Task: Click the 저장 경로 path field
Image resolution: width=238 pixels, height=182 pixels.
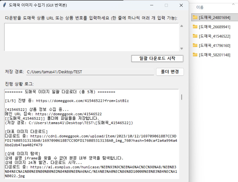Action: coord(90,72)
